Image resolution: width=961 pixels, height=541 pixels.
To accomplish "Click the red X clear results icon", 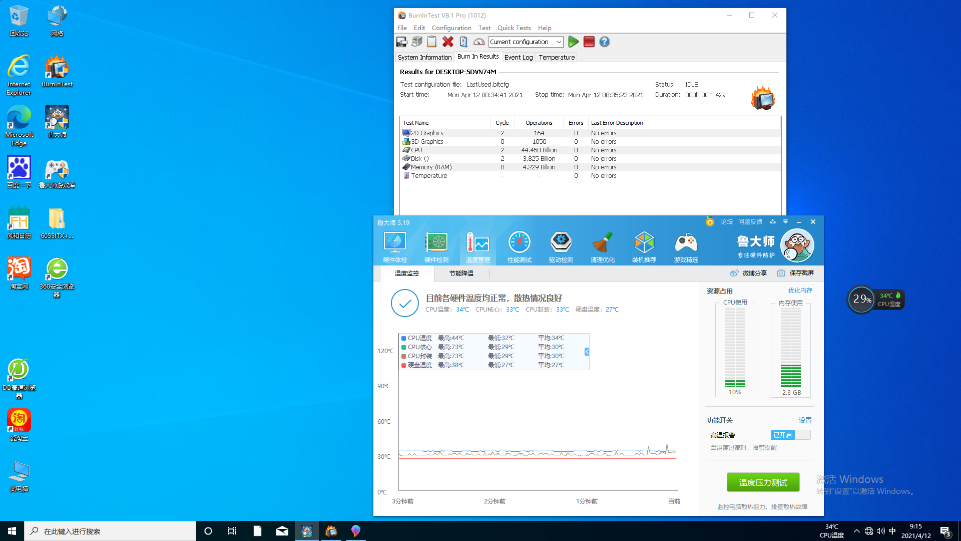I will click(x=448, y=42).
